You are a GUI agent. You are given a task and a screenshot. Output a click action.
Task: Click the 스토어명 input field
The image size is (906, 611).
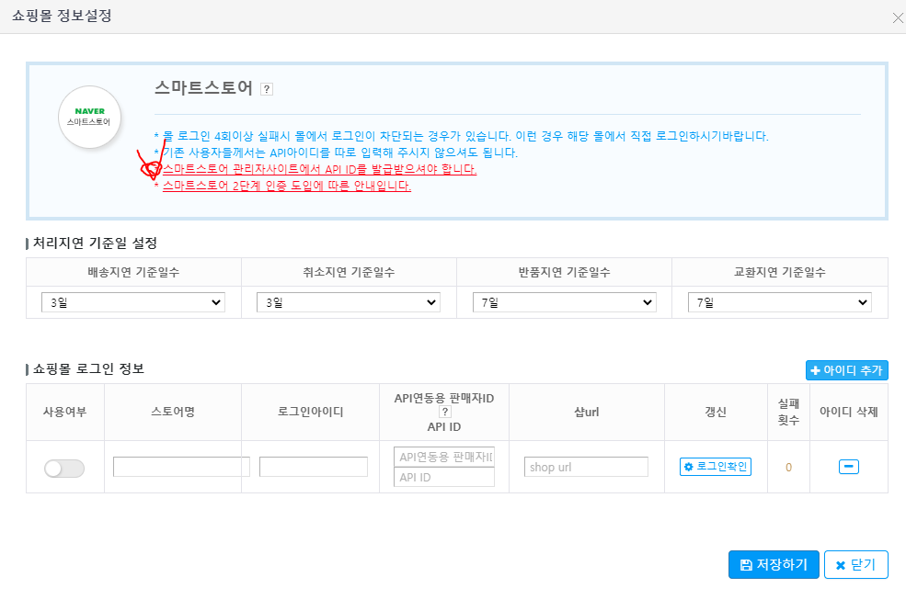(x=181, y=467)
